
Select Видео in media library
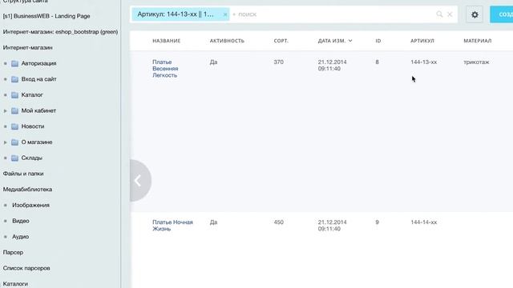pos(21,221)
